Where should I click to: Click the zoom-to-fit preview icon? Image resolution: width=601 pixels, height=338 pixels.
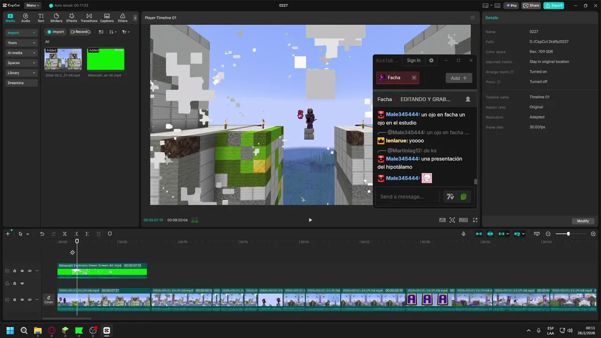(x=452, y=220)
